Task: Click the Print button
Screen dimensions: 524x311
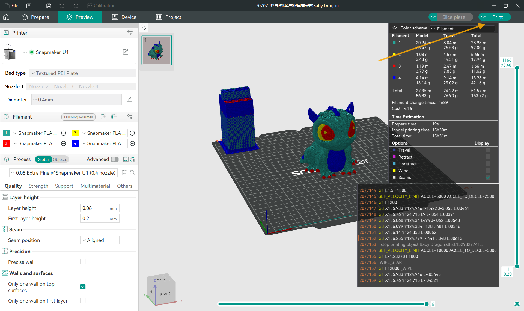Action: [x=497, y=17]
